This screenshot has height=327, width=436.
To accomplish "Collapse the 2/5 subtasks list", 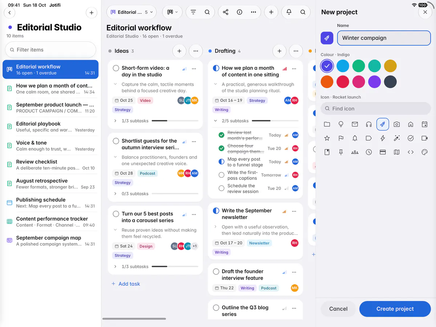I will [215, 121].
